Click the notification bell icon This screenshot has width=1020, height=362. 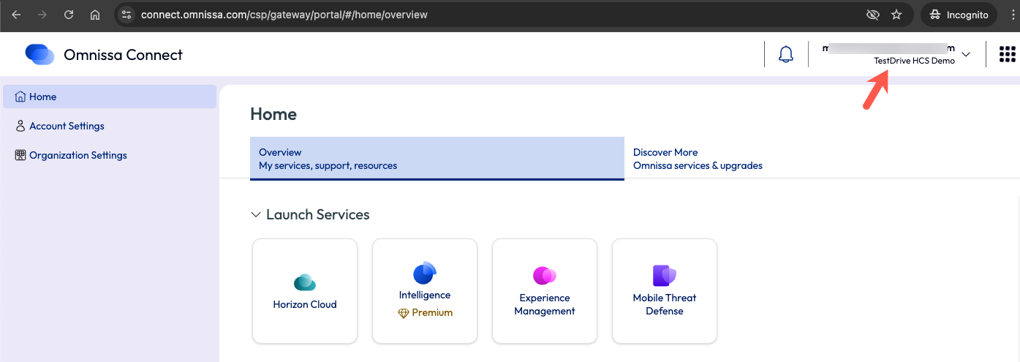click(x=786, y=55)
